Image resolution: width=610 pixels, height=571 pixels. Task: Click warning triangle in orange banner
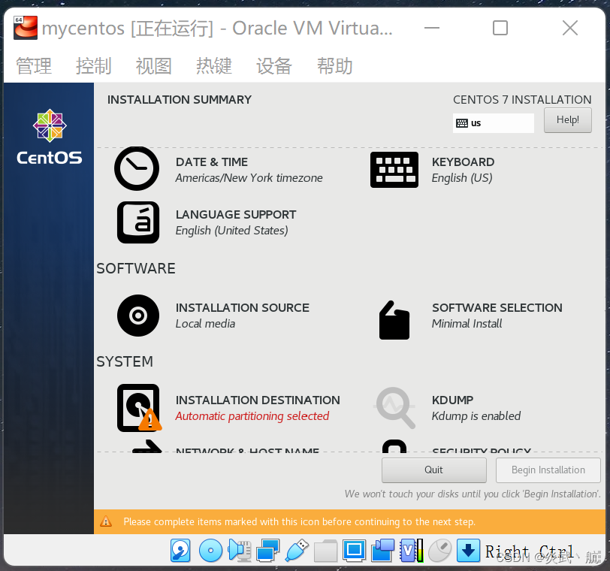(x=106, y=521)
